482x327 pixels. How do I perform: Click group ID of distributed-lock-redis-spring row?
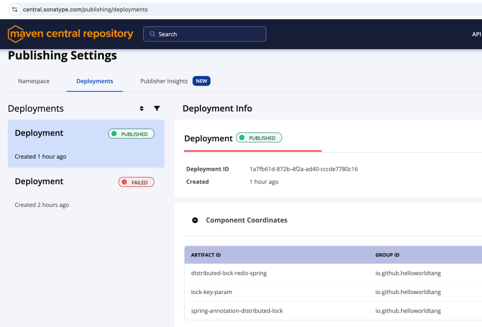pyautogui.click(x=408, y=273)
